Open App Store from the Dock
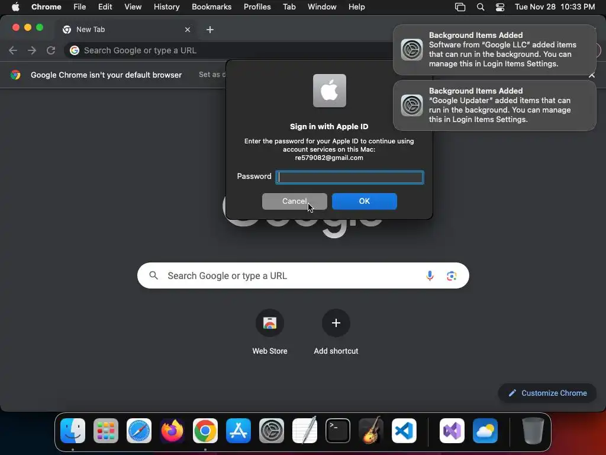Image resolution: width=606 pixels, height=455 pixels. 238,431
